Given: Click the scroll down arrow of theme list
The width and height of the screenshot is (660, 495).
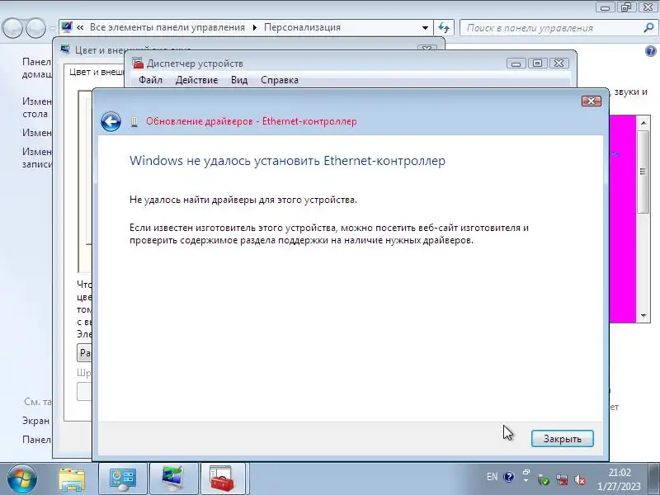Looking at the screenshot, I should coord(643,316).
